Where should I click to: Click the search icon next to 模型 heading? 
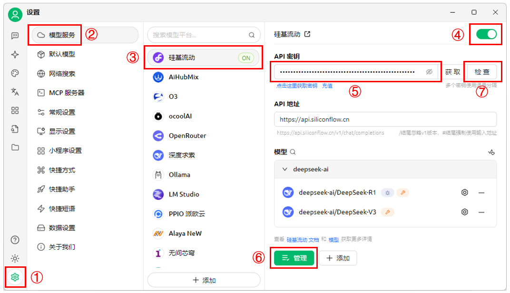pyautogui.click(x=293, y=152)
